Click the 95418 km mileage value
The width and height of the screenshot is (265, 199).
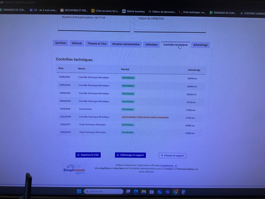tap(192, 79)
